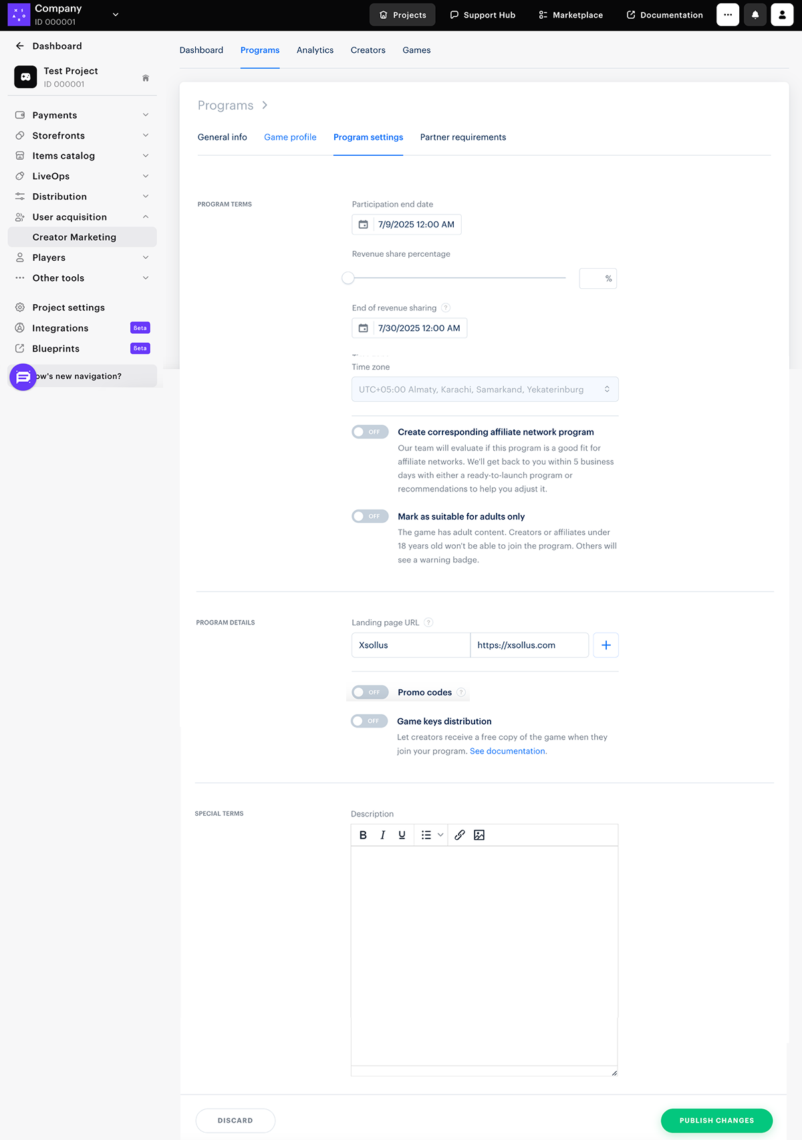Click the Underline formatting icon
This screenshot has width=802, height=1140.
[x=402, y=835]
